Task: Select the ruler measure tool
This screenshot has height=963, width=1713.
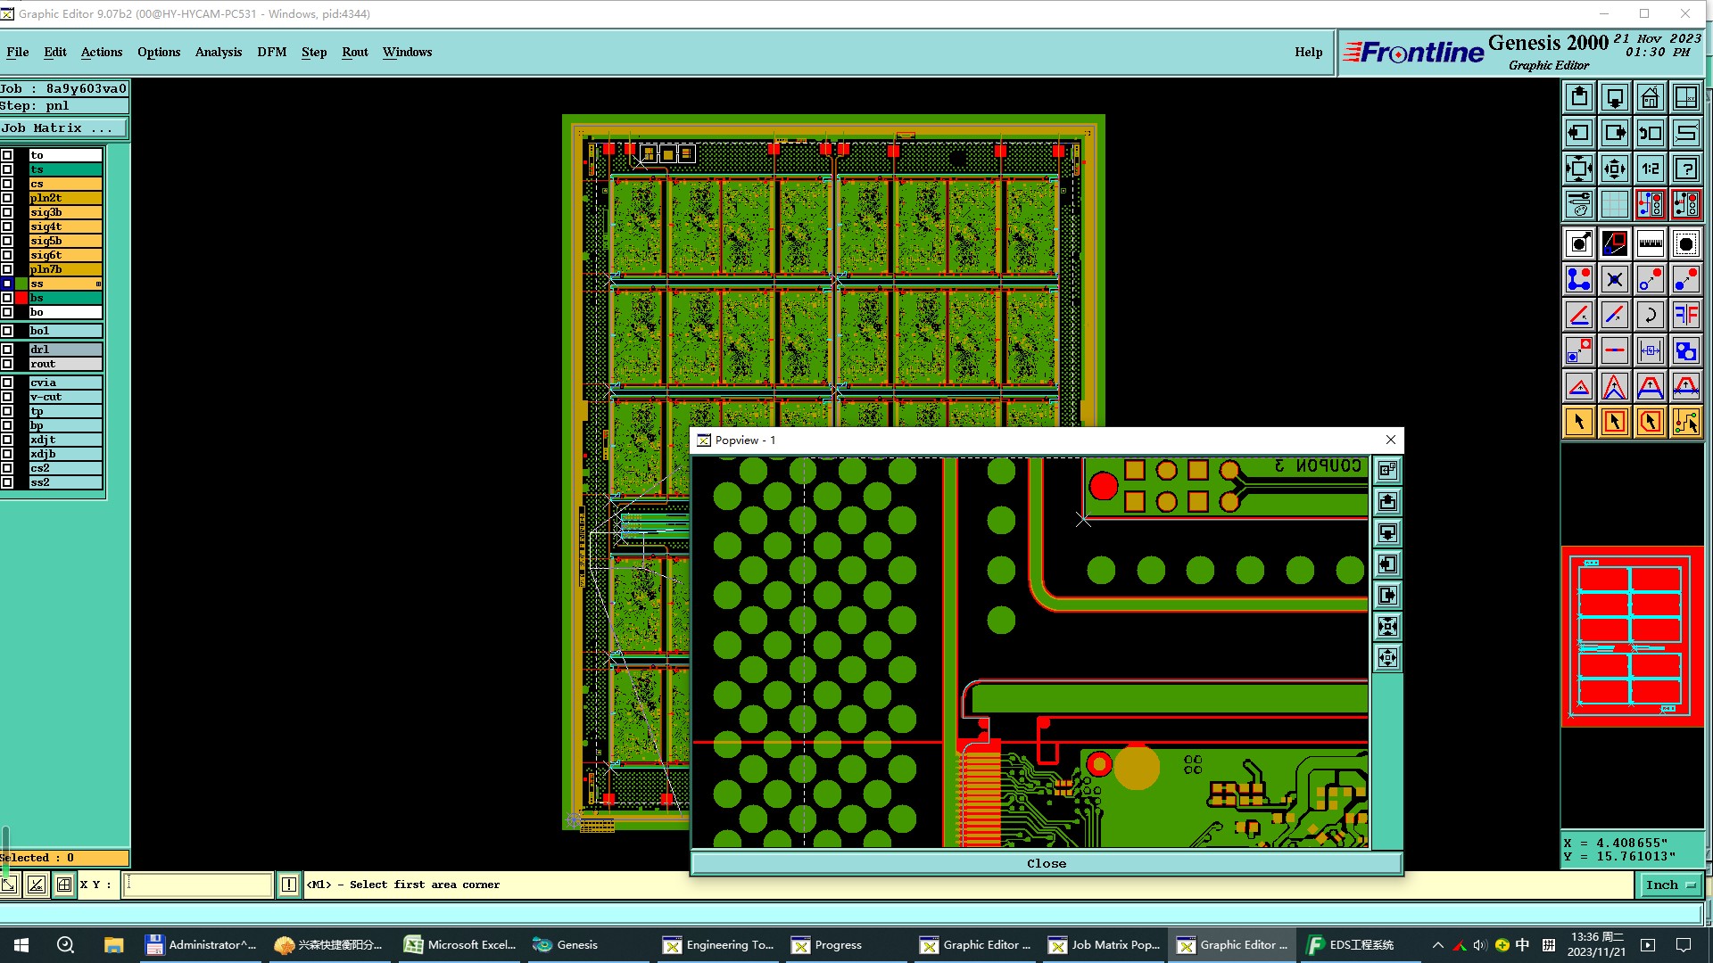Action: (1651, 243)
